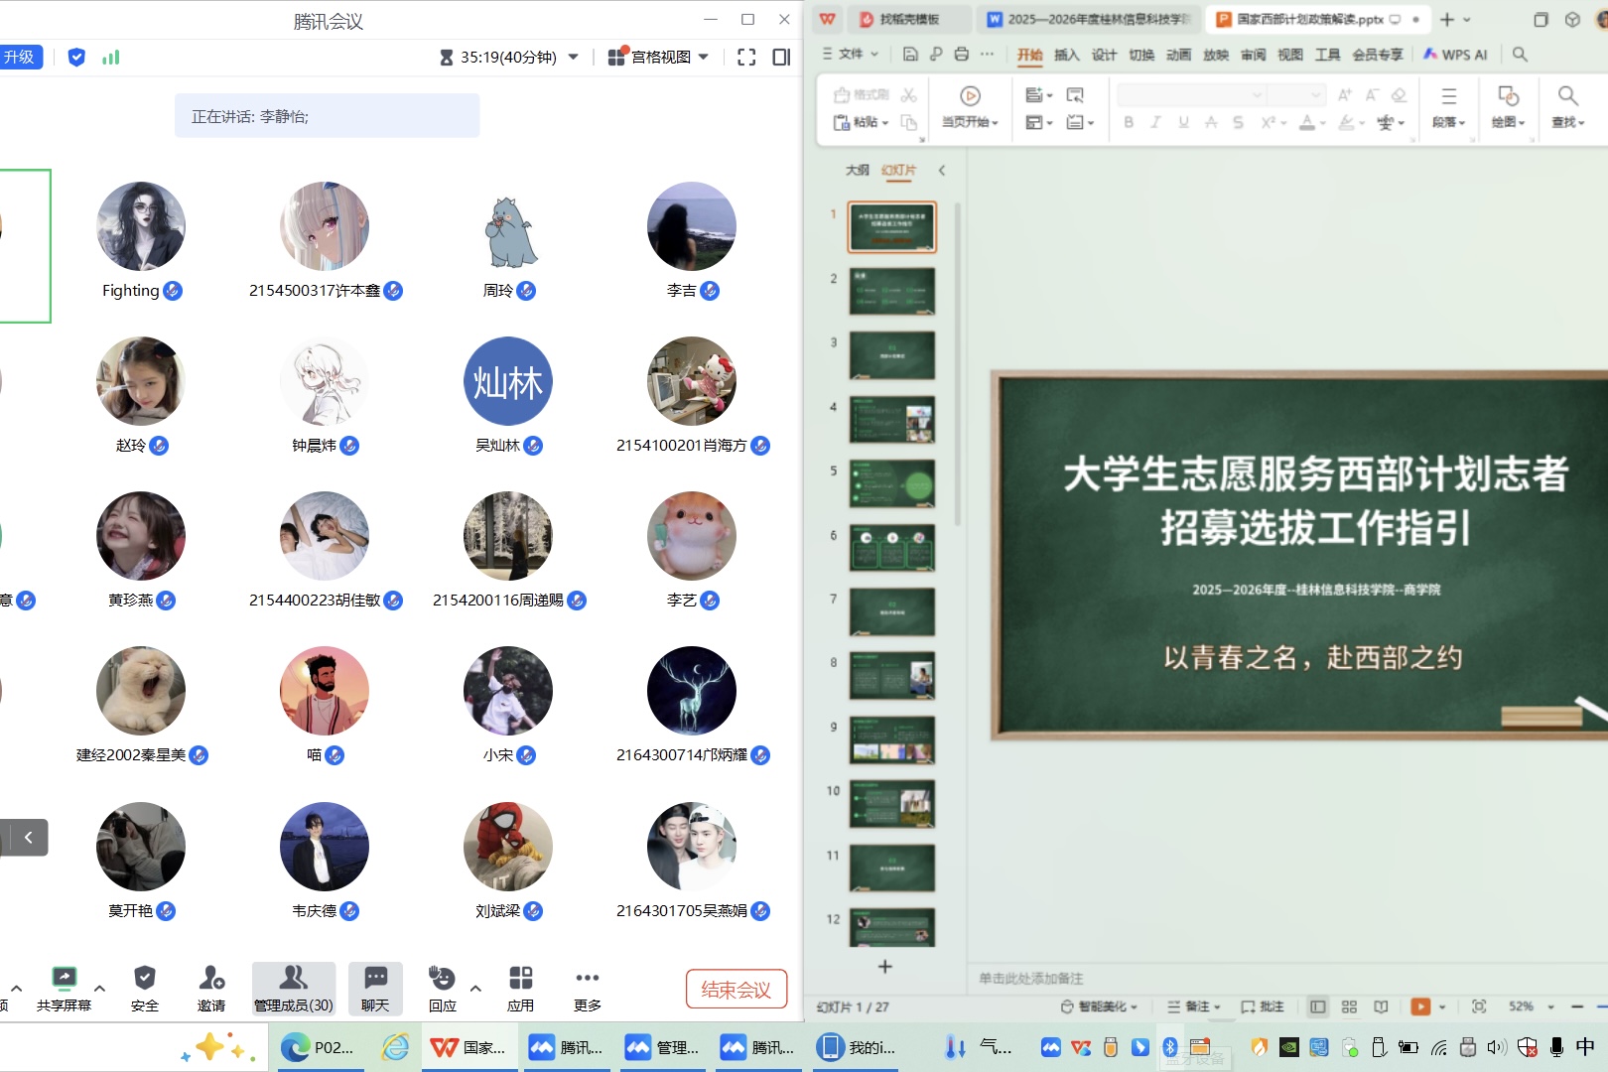The image size is (1608, 1072).
Task: Open 管理成员(30) member management
Action: [x=294, y=989]
